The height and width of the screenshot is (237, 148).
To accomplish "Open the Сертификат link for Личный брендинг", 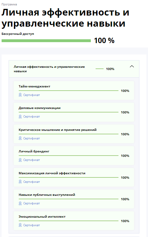I will pyautogui.click(x=31, y=160).
